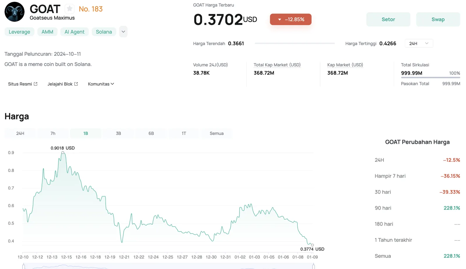
Task: Click the low-high price range bar
Action: (295, 43)
